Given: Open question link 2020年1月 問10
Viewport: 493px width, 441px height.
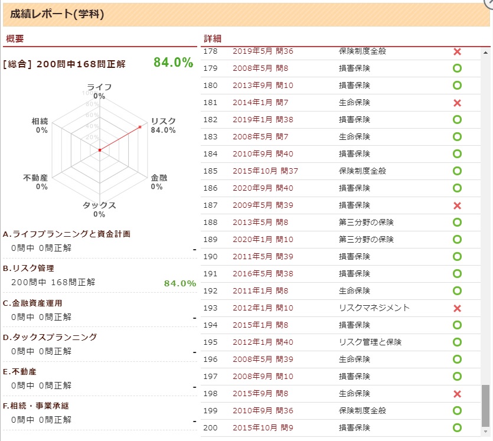Looking at the screenshot, I should [x=263, y=240].
